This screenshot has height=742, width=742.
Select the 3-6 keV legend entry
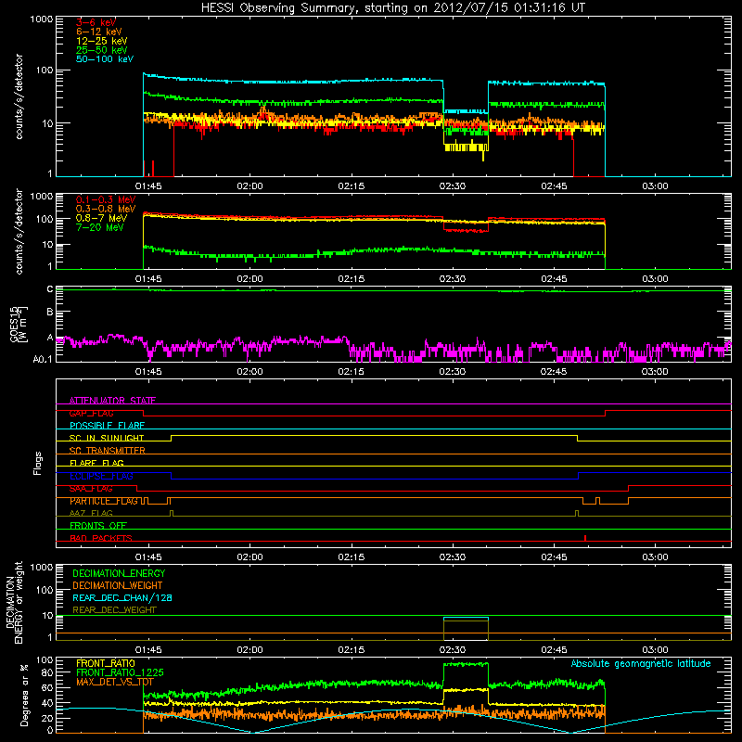[96, 22]
